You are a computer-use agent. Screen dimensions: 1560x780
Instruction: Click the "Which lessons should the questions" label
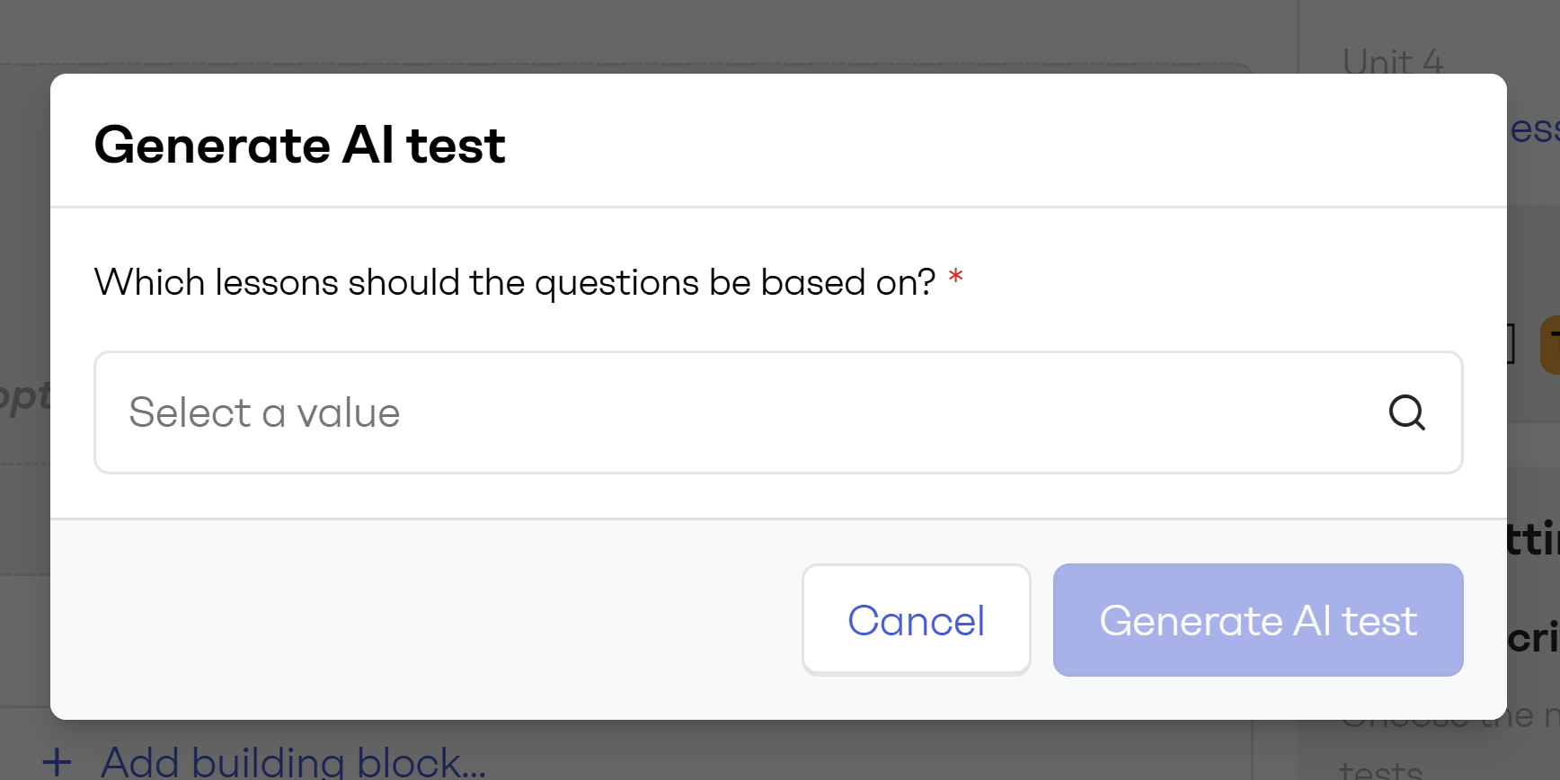tap(514, 282)
